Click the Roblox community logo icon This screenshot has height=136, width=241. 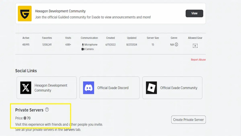tap(152, 88)
